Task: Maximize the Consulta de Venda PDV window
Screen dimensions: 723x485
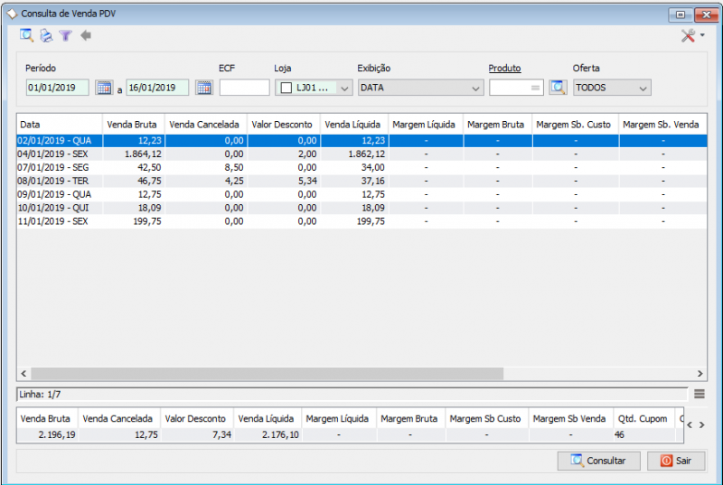Action: pyautogui.click(x=681, y=14)
